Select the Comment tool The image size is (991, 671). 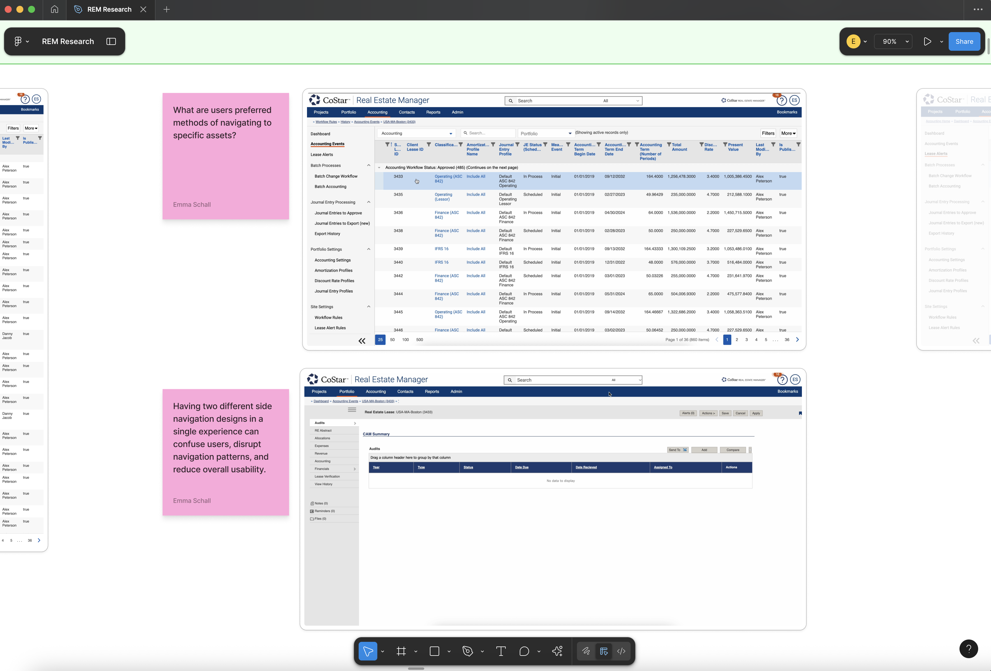(x=524, y=651)
